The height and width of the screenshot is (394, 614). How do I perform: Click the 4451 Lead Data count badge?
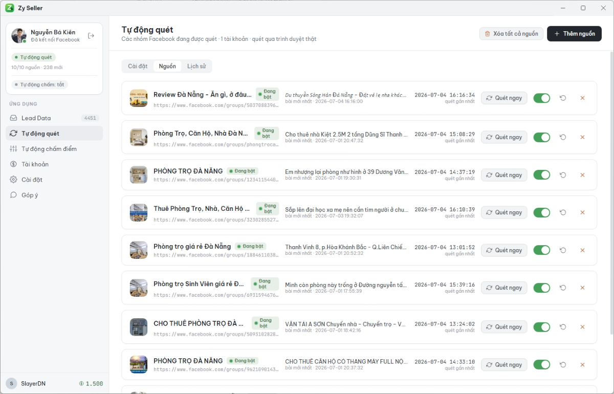90,118
